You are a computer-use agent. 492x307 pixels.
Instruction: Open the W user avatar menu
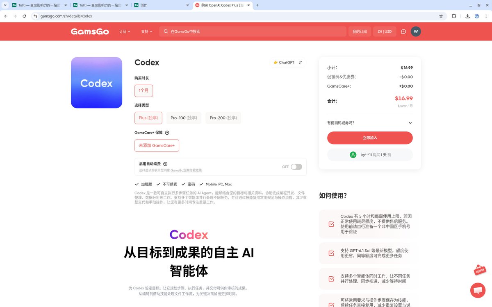click(416, 32)
